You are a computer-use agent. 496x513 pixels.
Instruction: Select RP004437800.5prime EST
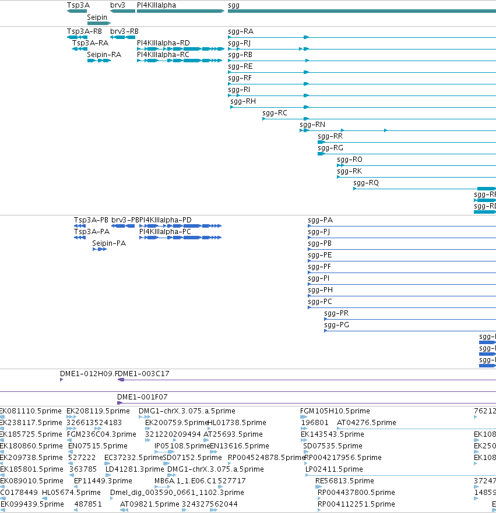click(x=319, y=498)
